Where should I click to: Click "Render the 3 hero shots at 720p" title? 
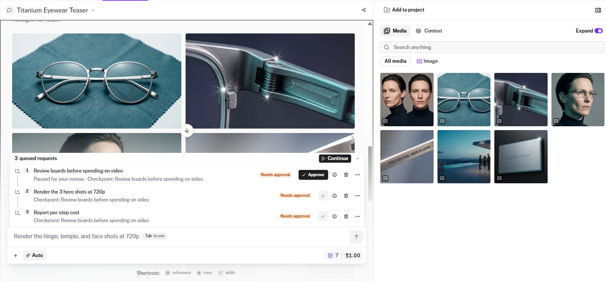[x=69, y=192]
